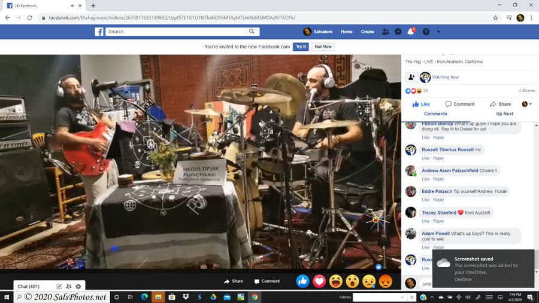Open the taskbar Address combo box dropdown
Viewport: 539px width, 303px height.
(402, 297)
